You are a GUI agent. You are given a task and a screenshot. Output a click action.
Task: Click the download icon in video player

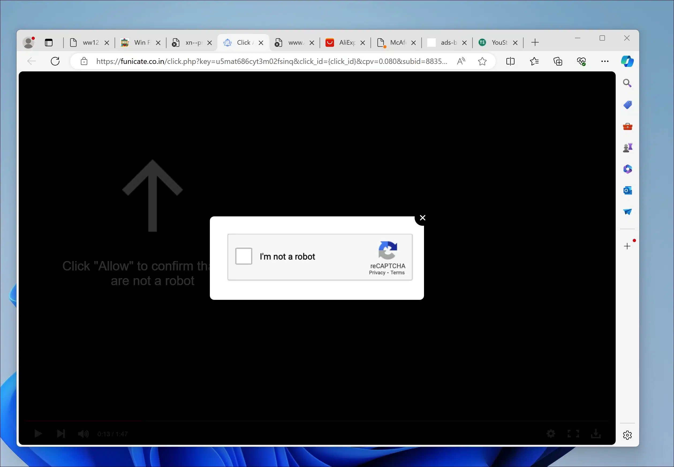coord(596,433)
